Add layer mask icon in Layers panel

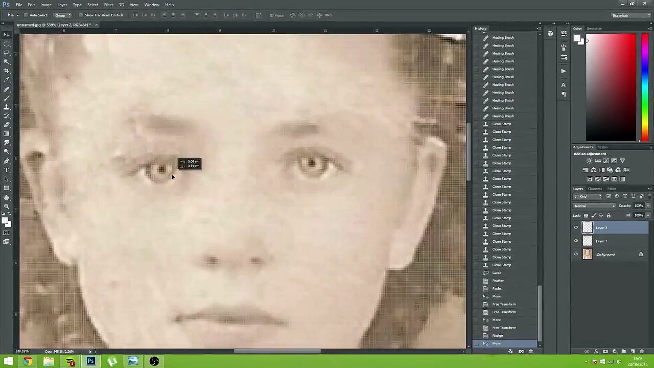click(x=605, y=351)
